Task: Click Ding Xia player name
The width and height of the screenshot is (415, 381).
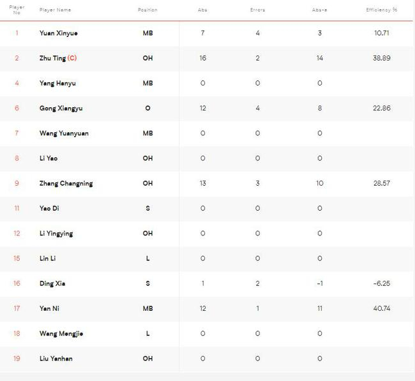Action: [x=52, y=283]
